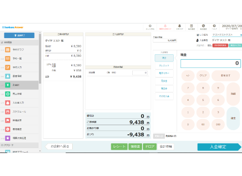This screenshot has width=242, height=176.
Task: Click keypad digit 7
Action: (x=188, y=88)
